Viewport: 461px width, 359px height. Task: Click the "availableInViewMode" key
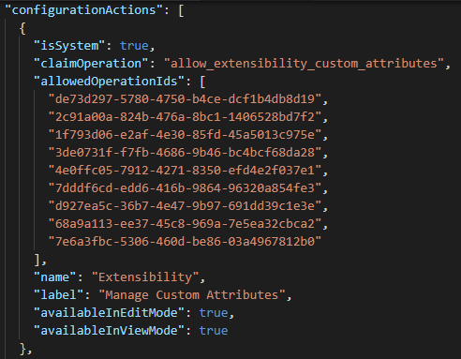coord(109,331)
